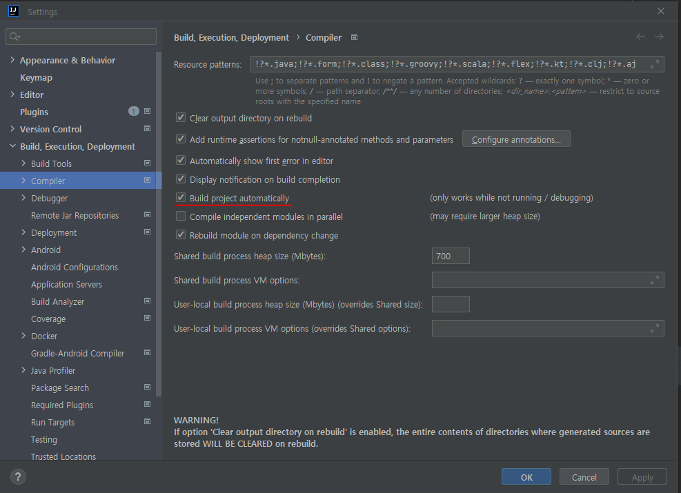Screen dimensions: 681x493
Task: Open Android Configurations settings page
Action: point(75,268)
